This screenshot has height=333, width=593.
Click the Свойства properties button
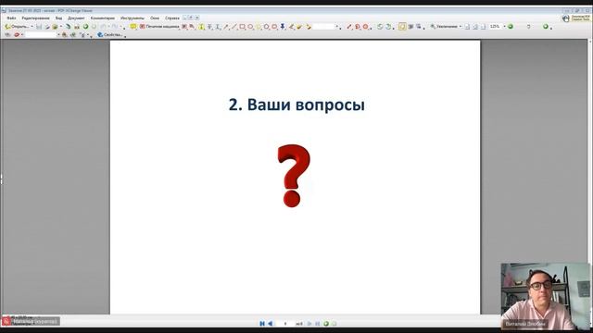tap(110, 35)
